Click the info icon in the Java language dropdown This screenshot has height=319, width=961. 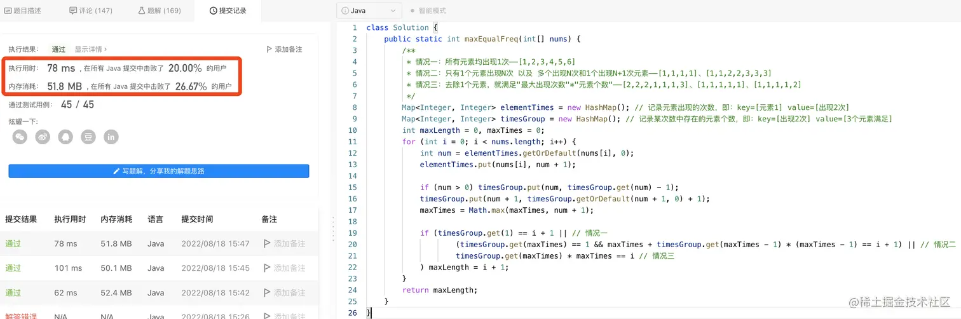pyautogui.click(x=345, y=11)
